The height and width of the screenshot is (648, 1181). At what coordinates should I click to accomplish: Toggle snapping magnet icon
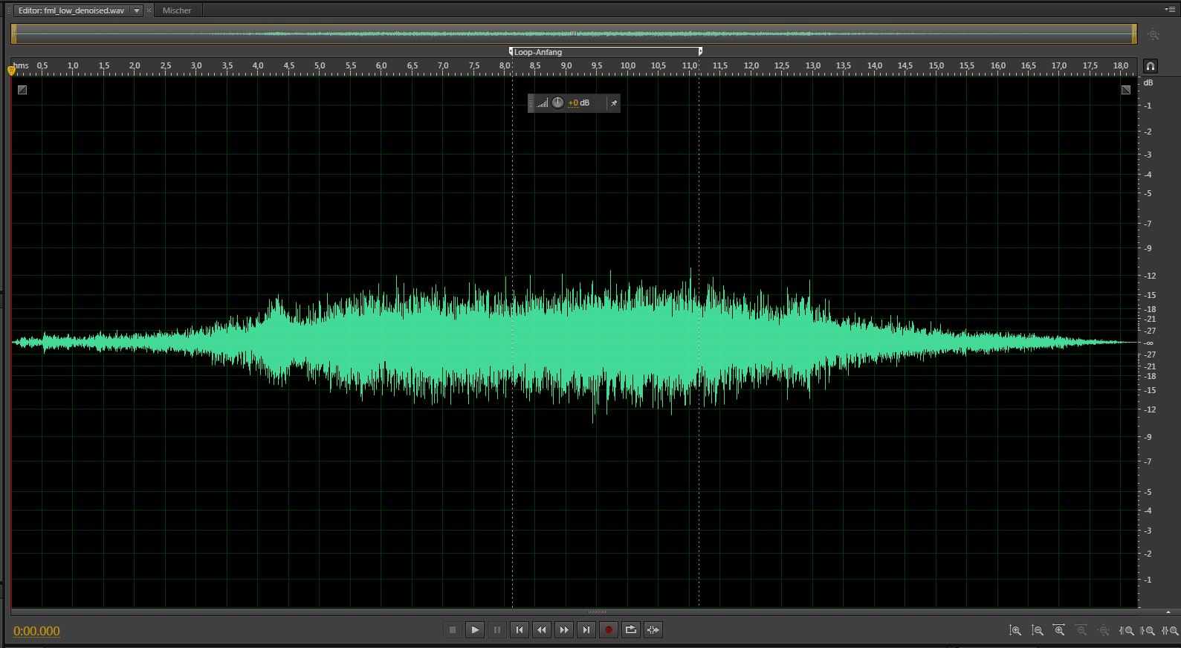pyautogui.click(x=1151, y=66)
